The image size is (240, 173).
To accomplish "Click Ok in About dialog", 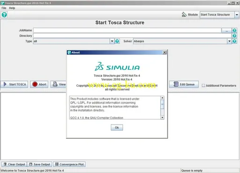I will point(117,128).
